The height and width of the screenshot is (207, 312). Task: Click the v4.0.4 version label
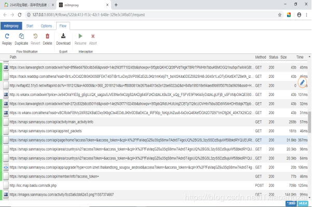(x=303, y=203)
